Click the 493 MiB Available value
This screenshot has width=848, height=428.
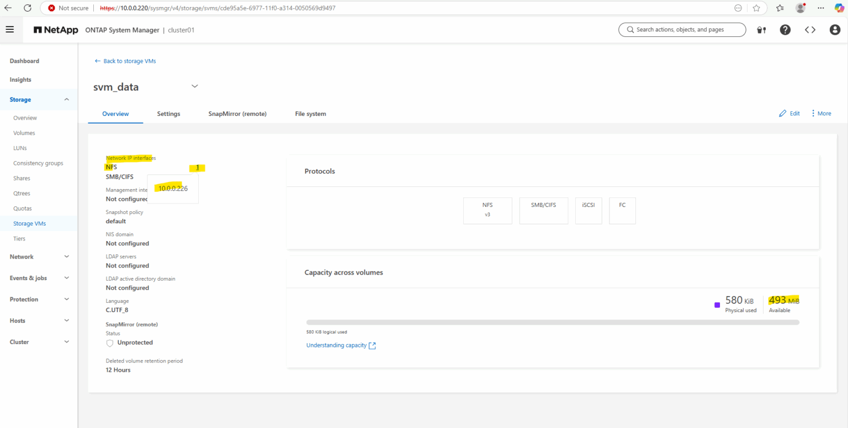pos(784,301)
